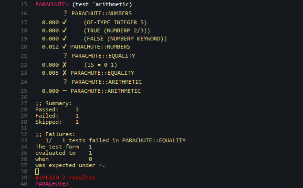Click the skipped dash before PARACHUTE::ARITHMETIC

click(64, 90)
